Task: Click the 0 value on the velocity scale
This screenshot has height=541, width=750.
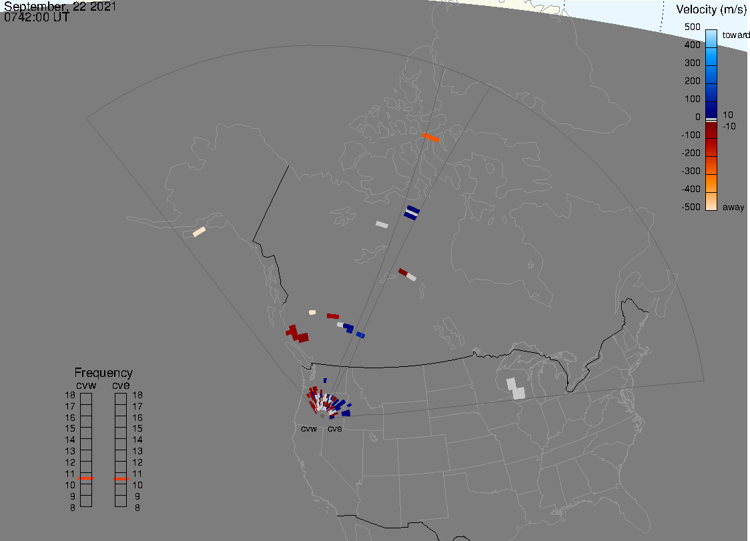Action: (x=697, y=117)
